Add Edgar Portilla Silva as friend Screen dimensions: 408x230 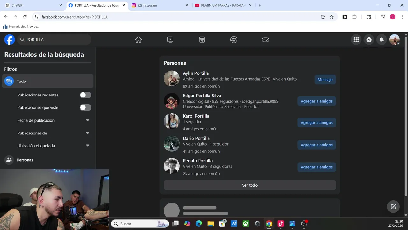click(317, 101)
